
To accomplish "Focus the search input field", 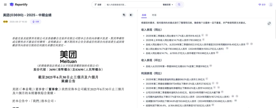I will click(x=133, y=5).
